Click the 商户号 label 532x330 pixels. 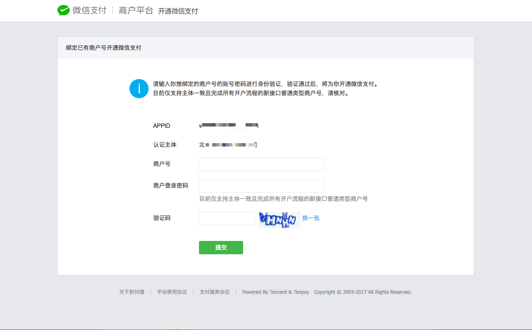click(x=162, y=164)
